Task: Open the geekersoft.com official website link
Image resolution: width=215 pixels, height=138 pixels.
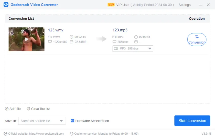Action: point(46,134)
